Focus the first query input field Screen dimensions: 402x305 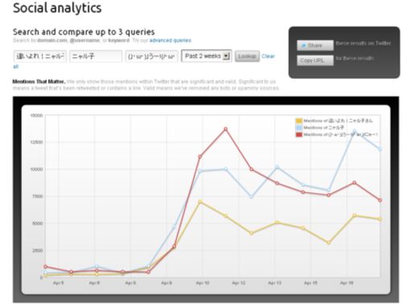[39, 56]
